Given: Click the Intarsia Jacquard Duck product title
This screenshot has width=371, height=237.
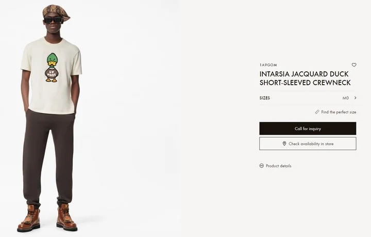Looking at the screenshot, I should pos(305,78).
